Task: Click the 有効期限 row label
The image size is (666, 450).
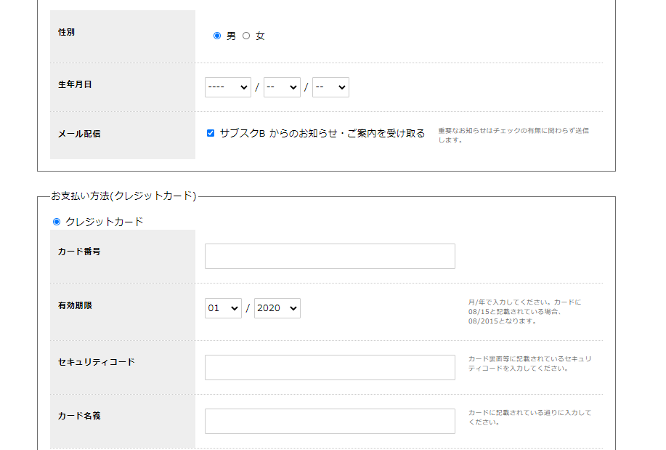Action: tap(75, 305)
